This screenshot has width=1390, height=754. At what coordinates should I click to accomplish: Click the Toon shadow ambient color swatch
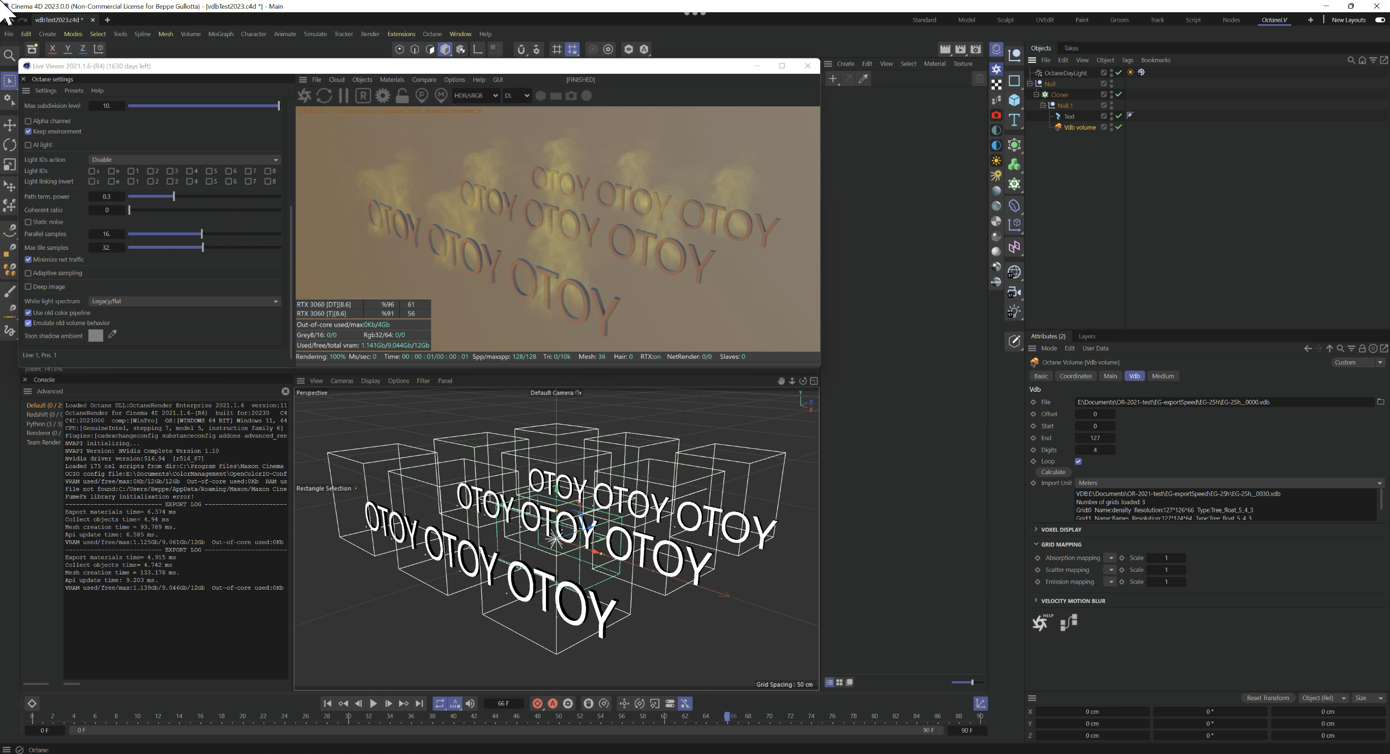pos(96,336)
